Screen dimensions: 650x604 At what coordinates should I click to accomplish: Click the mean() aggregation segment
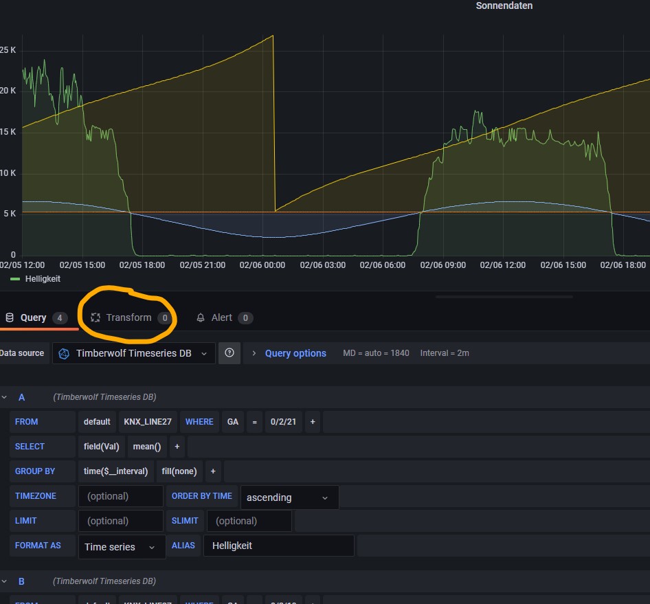[147, 447]
